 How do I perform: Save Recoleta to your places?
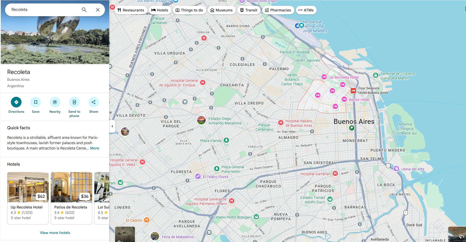pyautogui.click(x=36, y=102)
